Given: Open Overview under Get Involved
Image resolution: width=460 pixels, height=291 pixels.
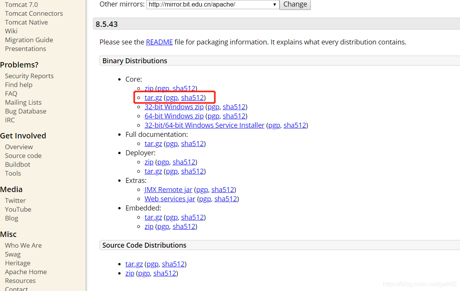Looking at the screenshot, I should pos(19,147).
